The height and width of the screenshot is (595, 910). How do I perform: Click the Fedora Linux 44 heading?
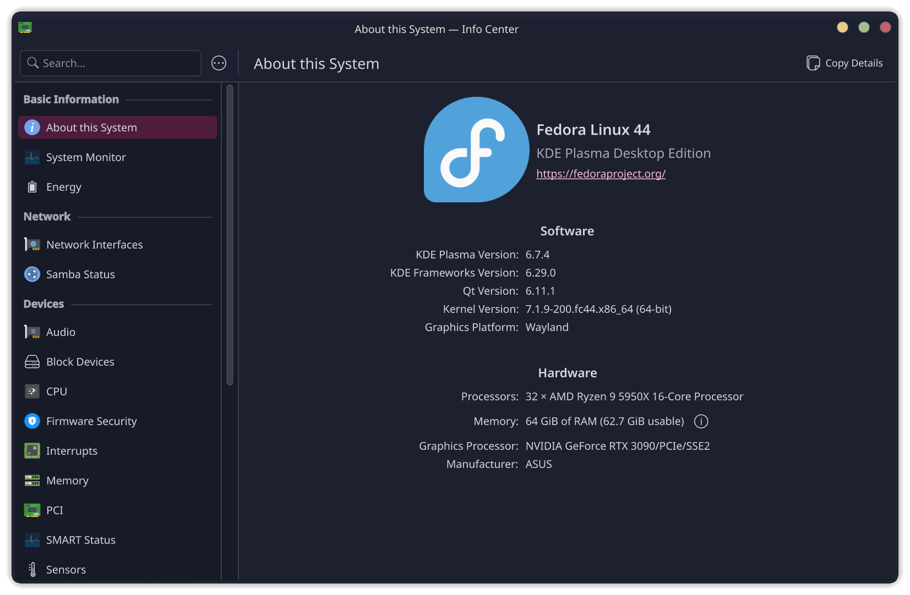coord(593,130)
